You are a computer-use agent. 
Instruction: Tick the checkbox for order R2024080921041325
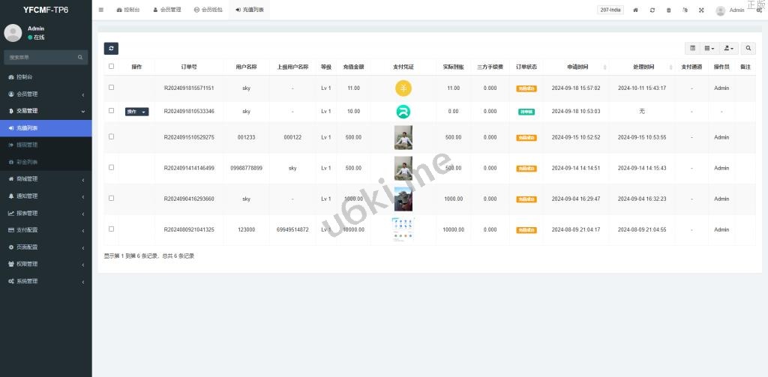112,229
